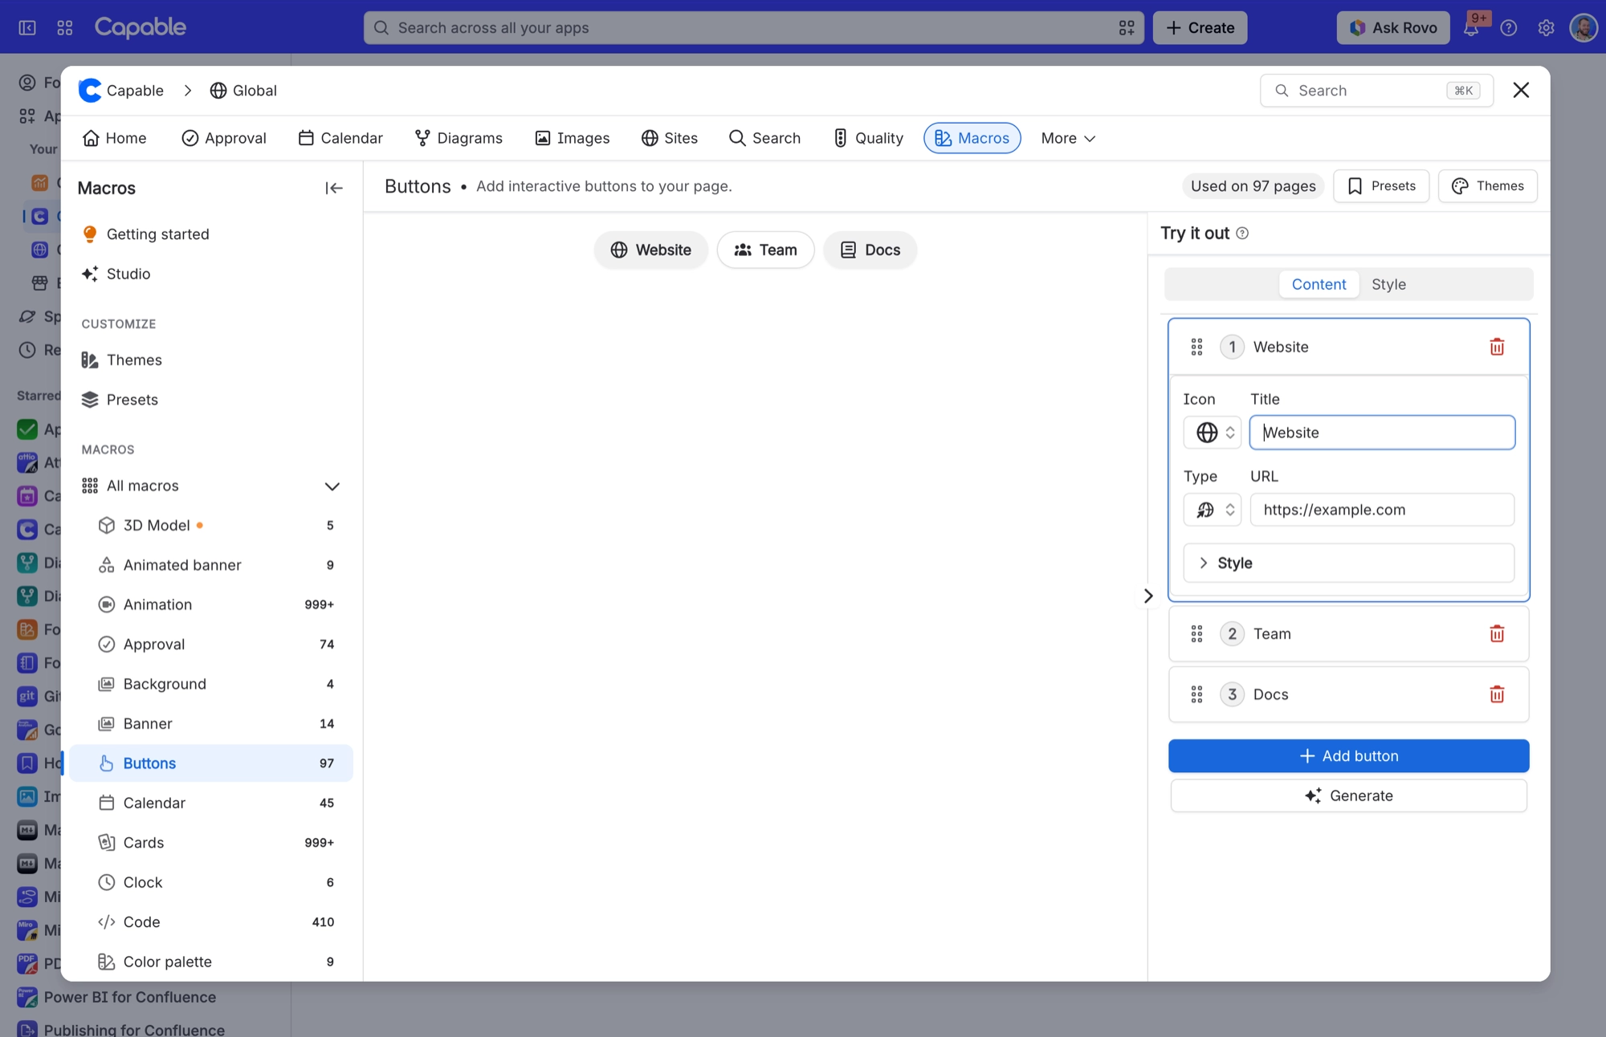Image resolution: width=1606 pixels, height=1037 pixels.
Task: Click the Docs preview button
Action: pos(870,250)
